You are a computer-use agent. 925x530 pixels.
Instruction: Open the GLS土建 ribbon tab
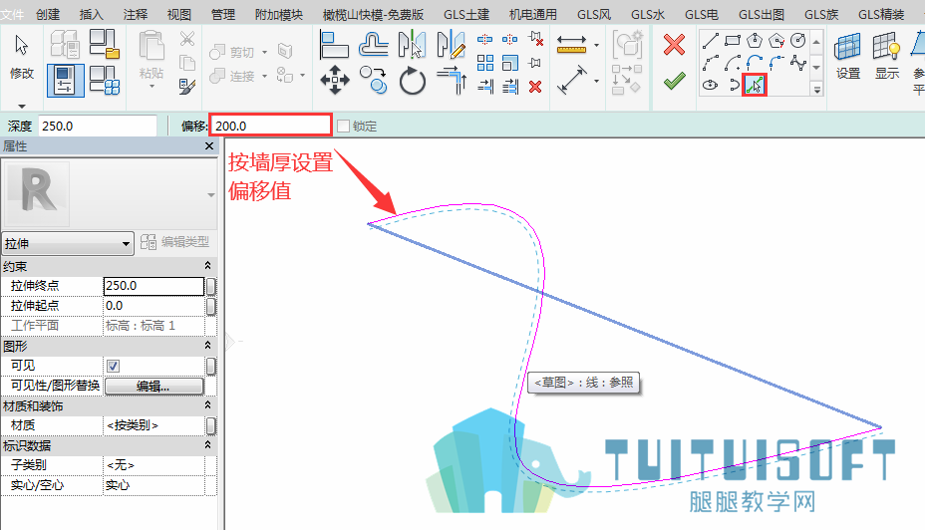[x=466, y=14]
